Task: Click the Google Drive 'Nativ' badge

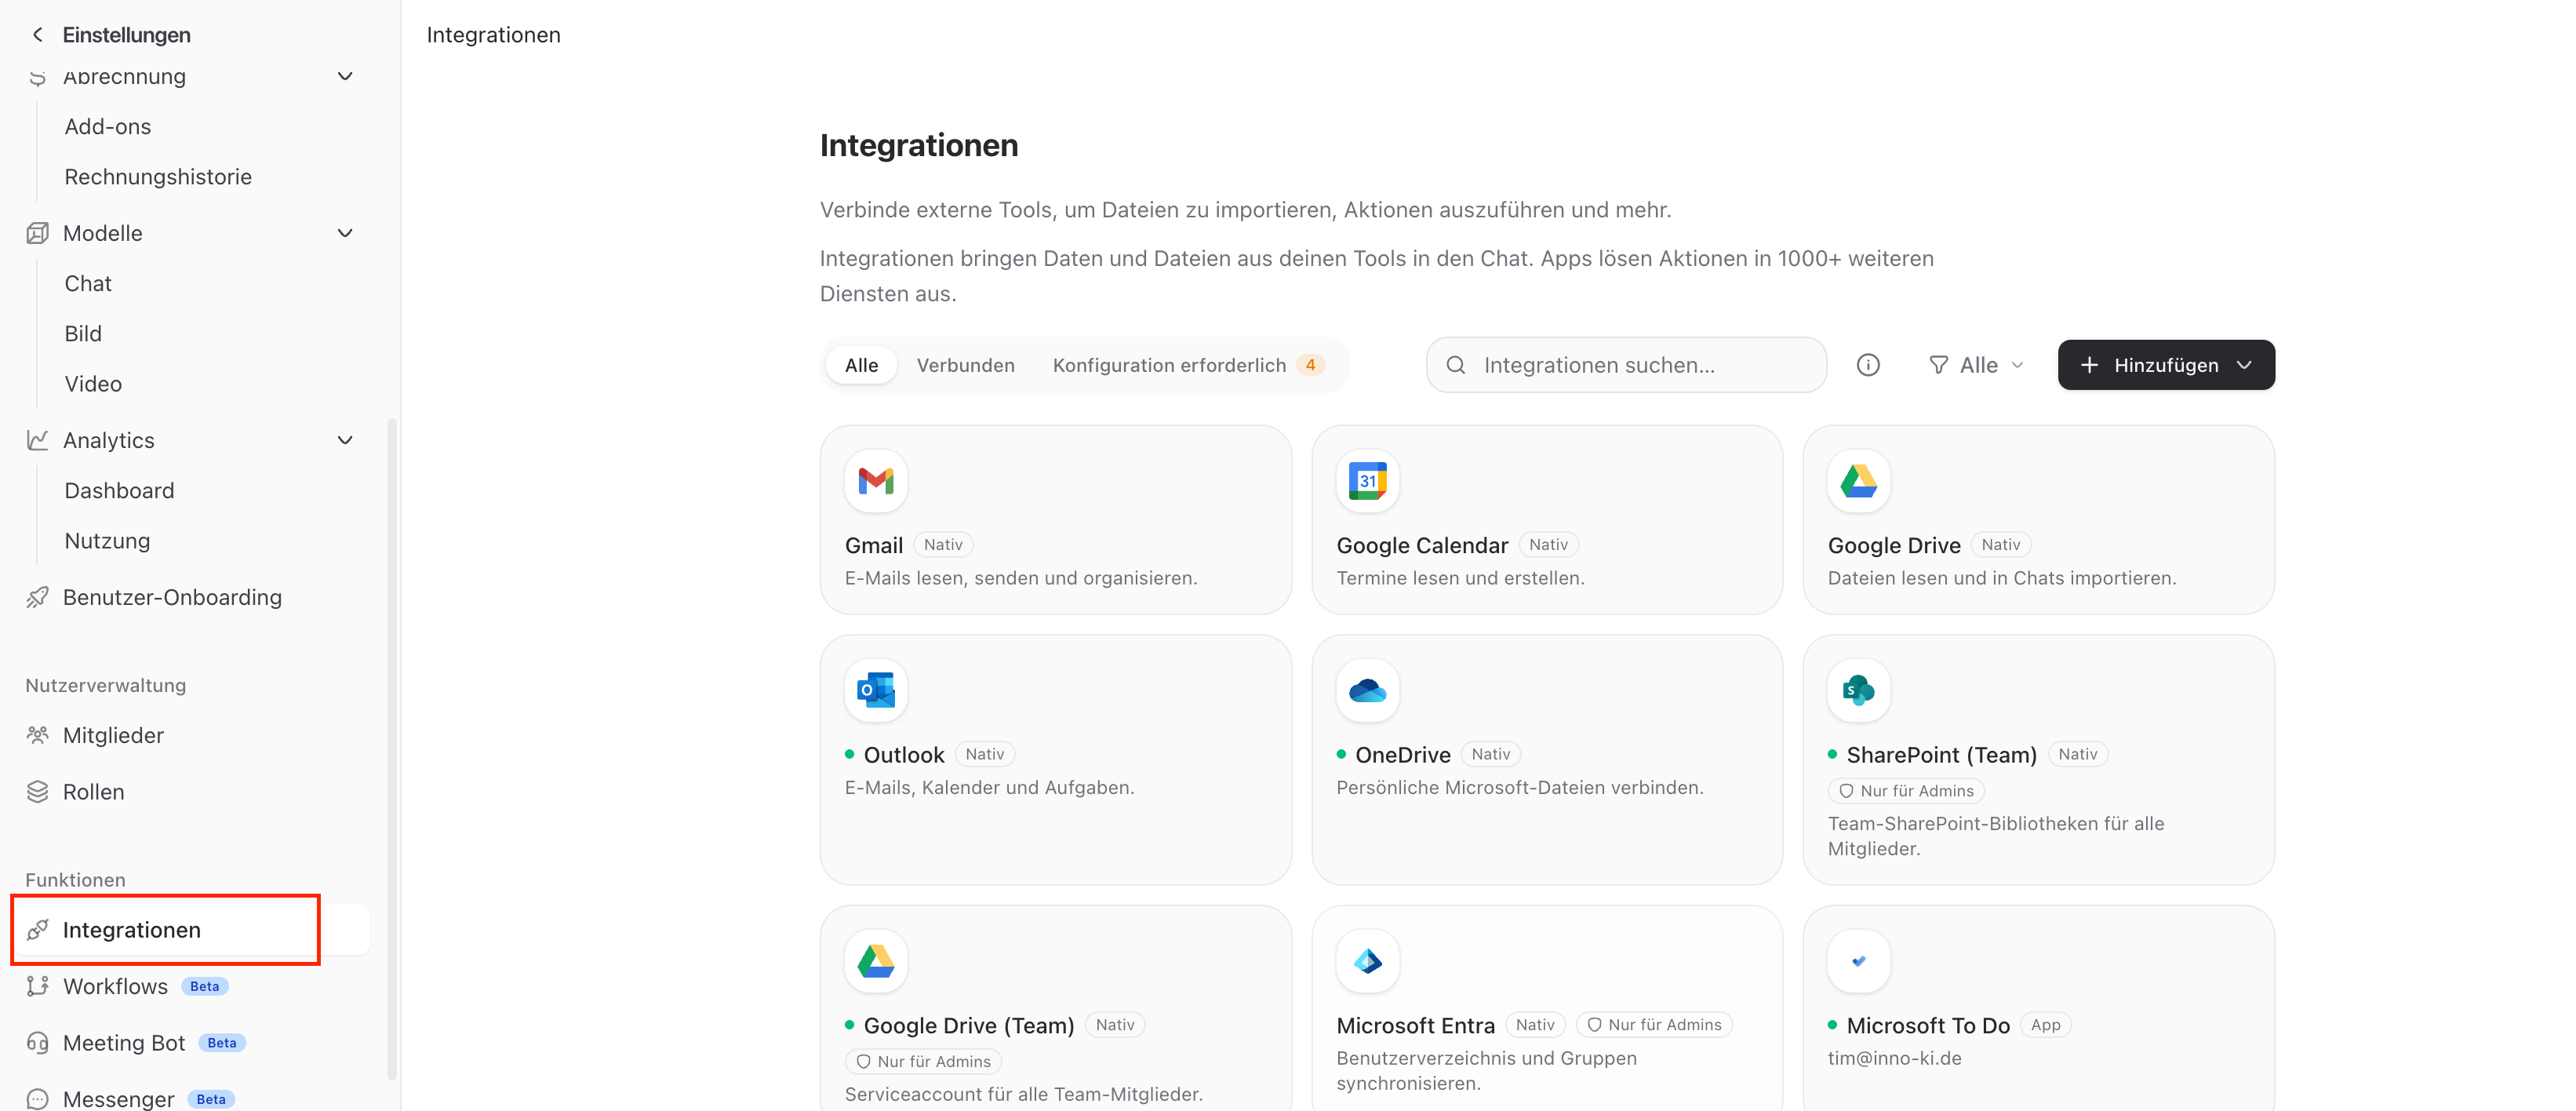Action: pyautogui.click(x=2000, y=545)
